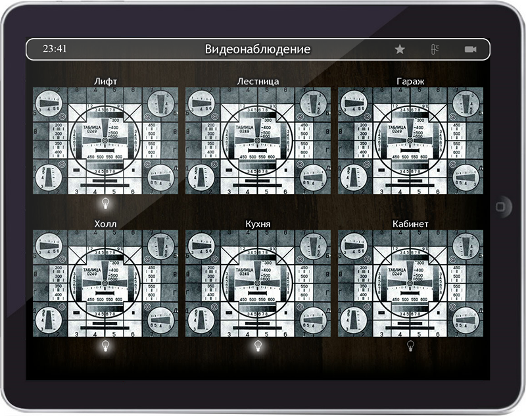Screen dimensions: 526x416
Task: Open climate control thermometer icon
Action: [x=435, y=49]
